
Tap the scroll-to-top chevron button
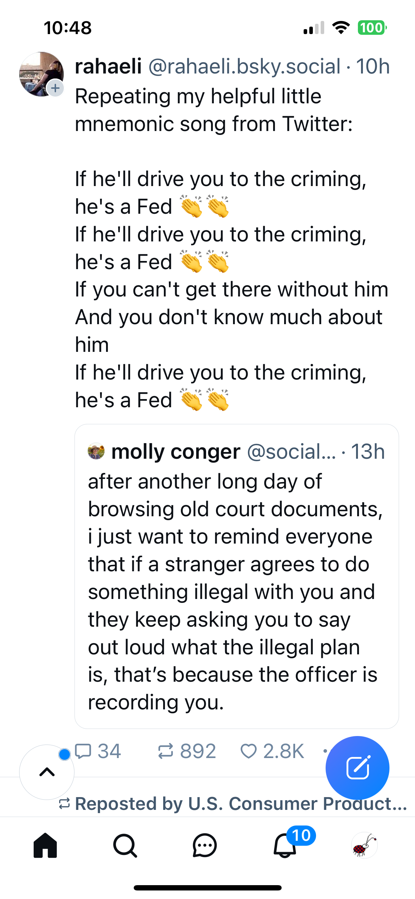tap(47, 772)
